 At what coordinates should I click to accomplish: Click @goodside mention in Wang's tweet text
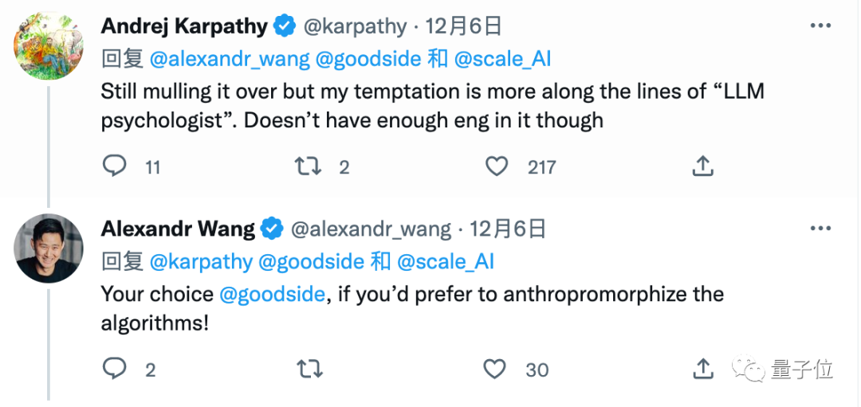(x=272, y=294)
